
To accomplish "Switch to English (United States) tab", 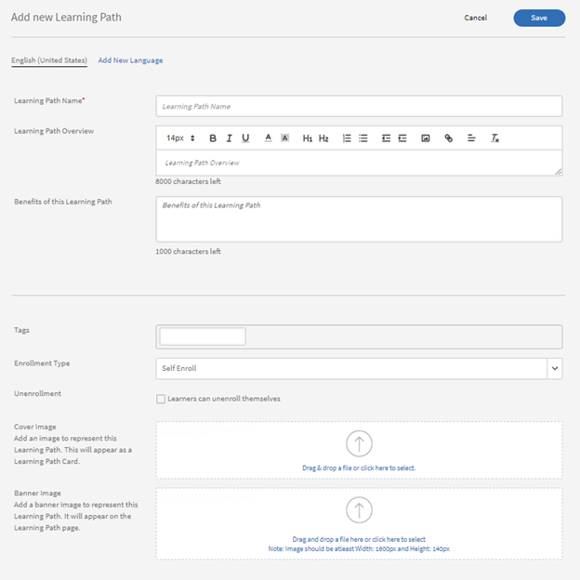I will pyautogui.click(x=49, y=60).
